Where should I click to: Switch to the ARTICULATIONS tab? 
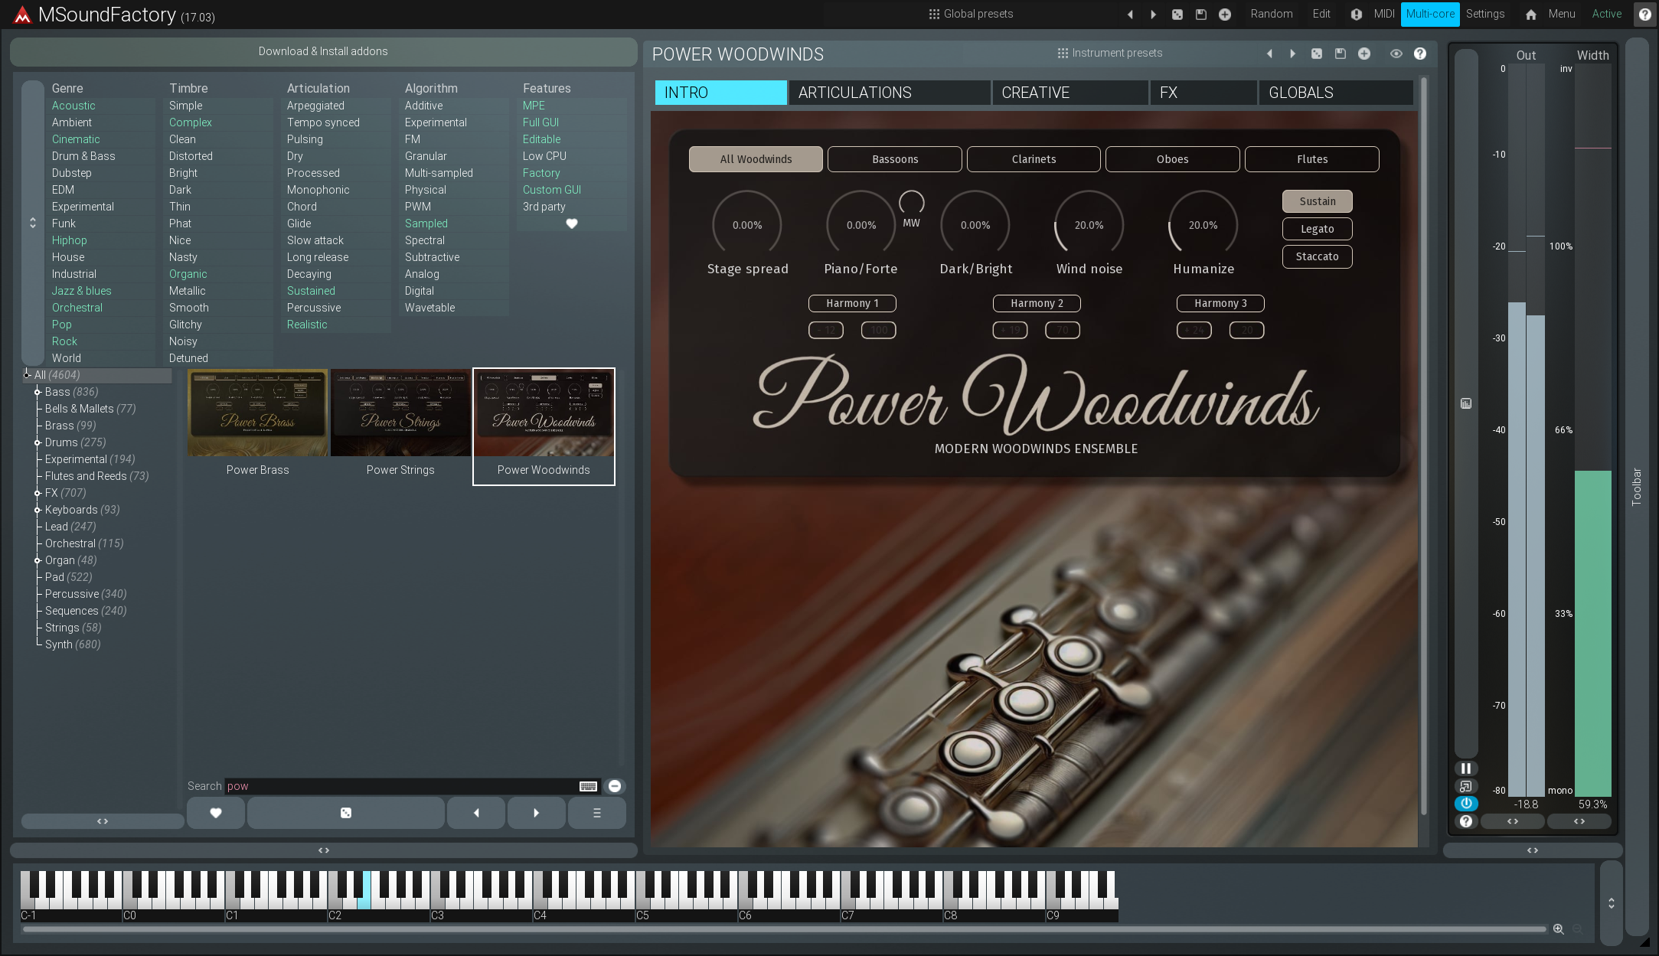pos(856,93)
